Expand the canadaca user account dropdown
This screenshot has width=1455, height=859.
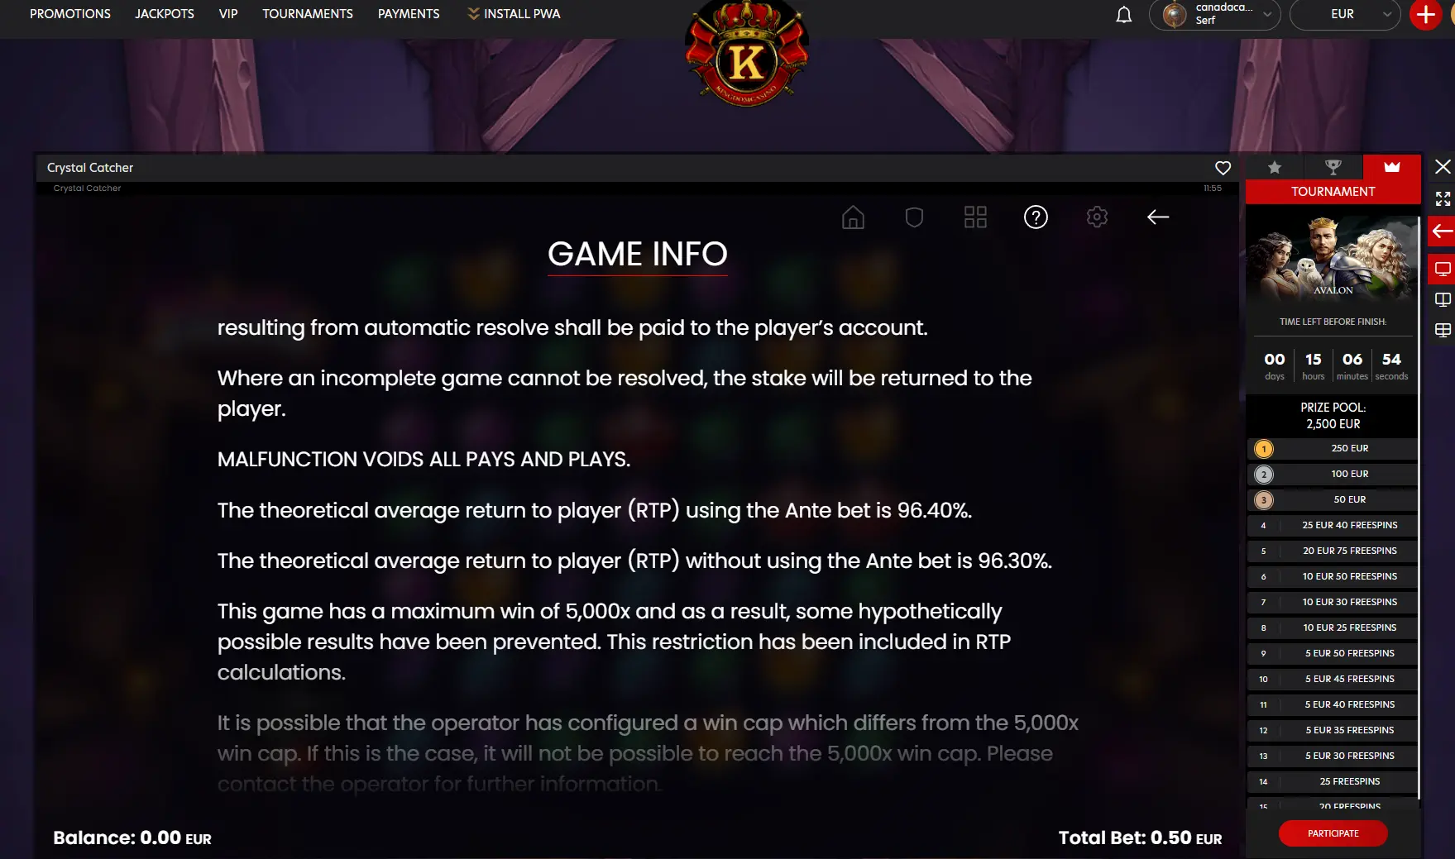[1214, 14]
